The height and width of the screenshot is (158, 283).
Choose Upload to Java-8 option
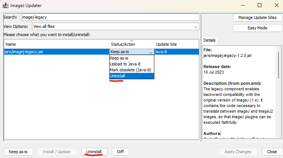132,64
